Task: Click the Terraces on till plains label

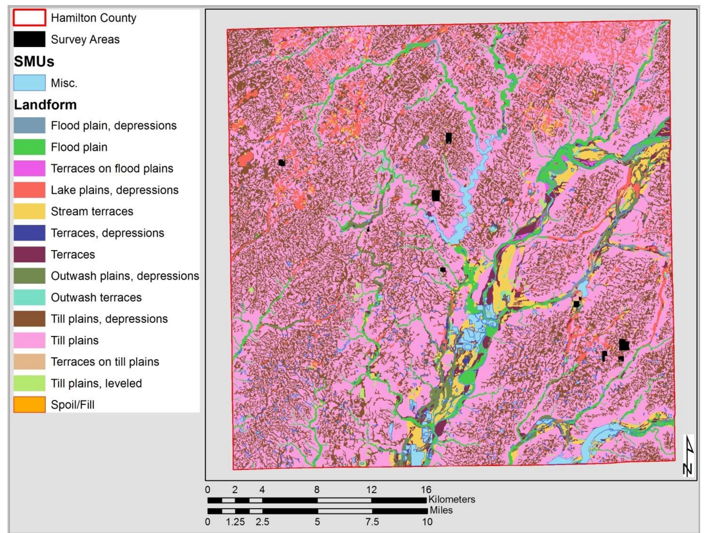Action: coord(105,362)
